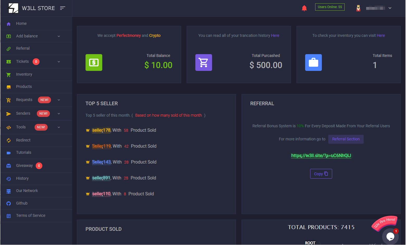Open the Home sidebar icon
The width and height of the screenshot is (406, 245).
click(9, 23)
